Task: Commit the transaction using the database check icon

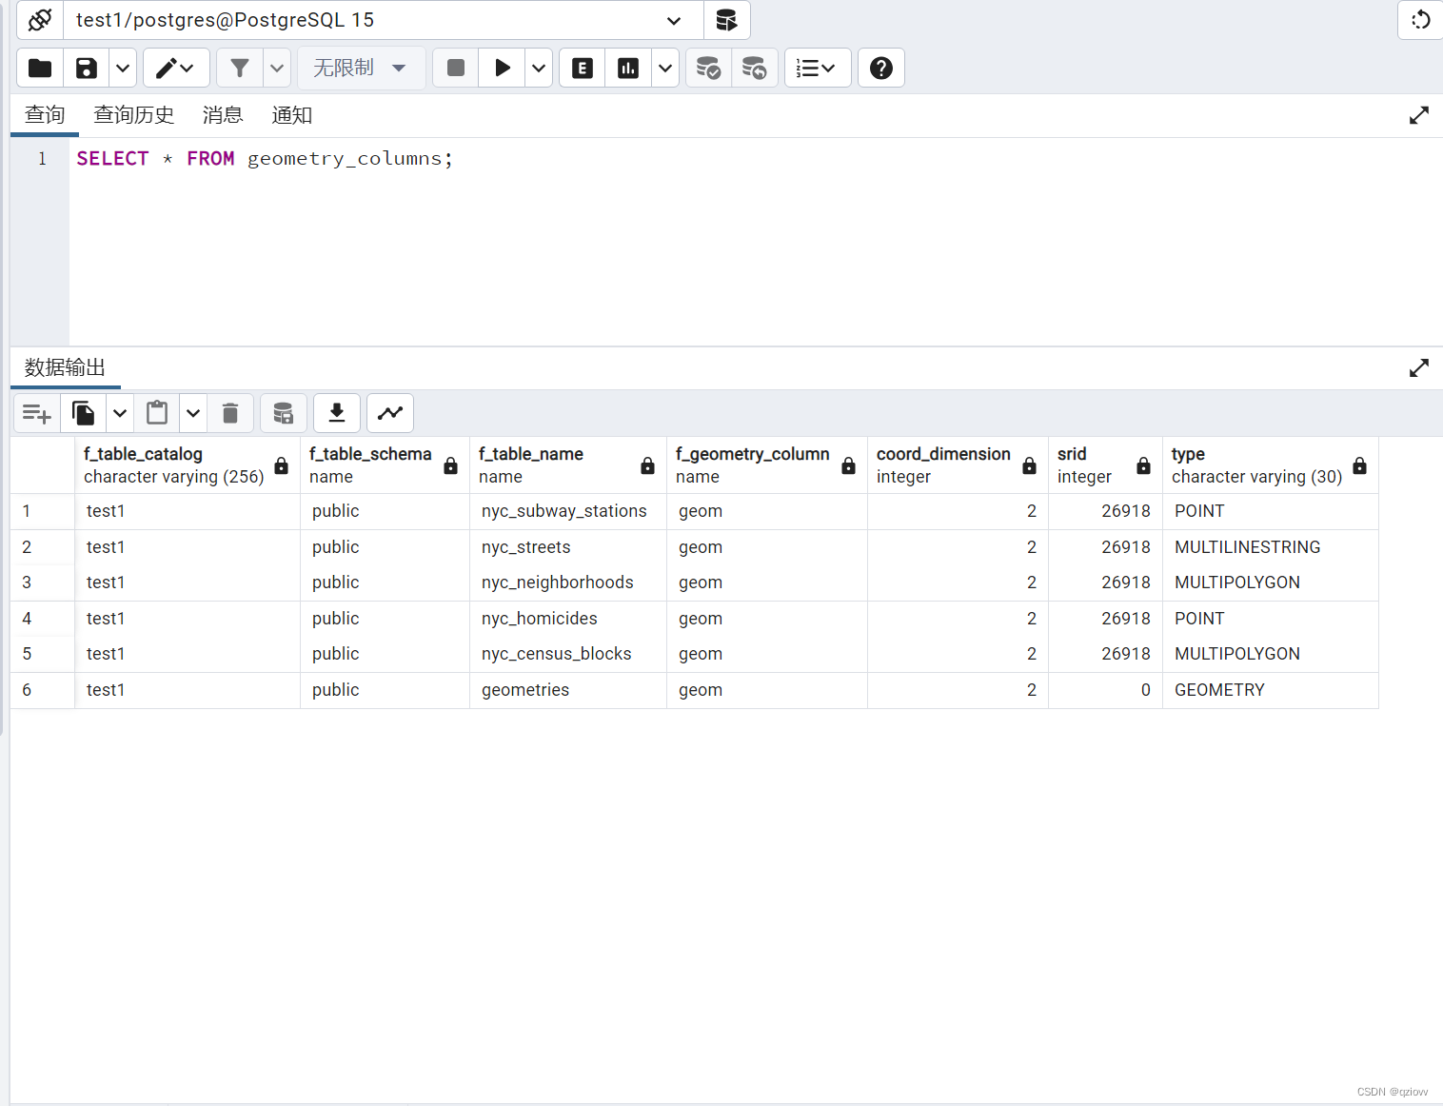Action: (707, 68)
